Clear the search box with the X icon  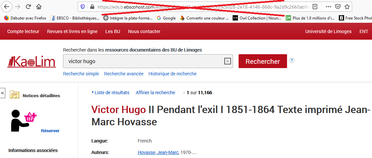pyautogui.click(x=227, y=61)
